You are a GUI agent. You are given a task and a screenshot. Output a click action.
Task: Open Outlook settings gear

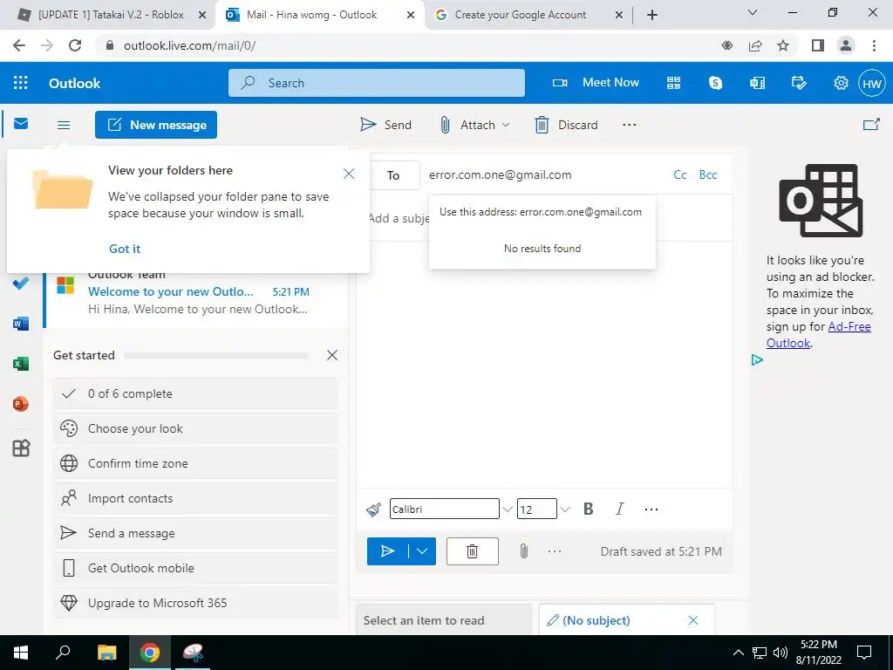tap(841, 83)
